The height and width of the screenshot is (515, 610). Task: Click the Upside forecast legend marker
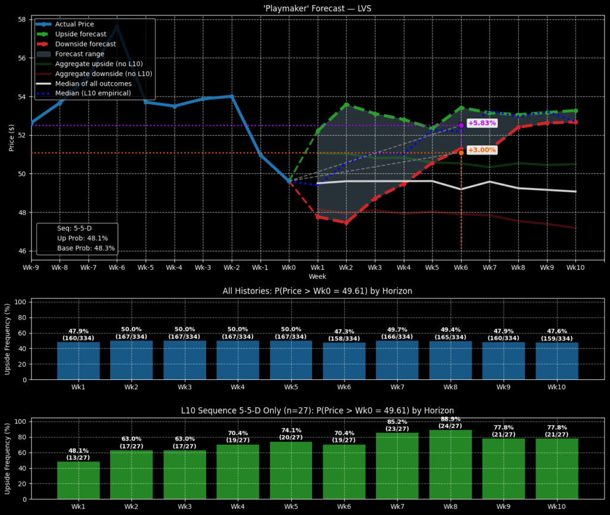pyautogui.click(x=44, y=35)
